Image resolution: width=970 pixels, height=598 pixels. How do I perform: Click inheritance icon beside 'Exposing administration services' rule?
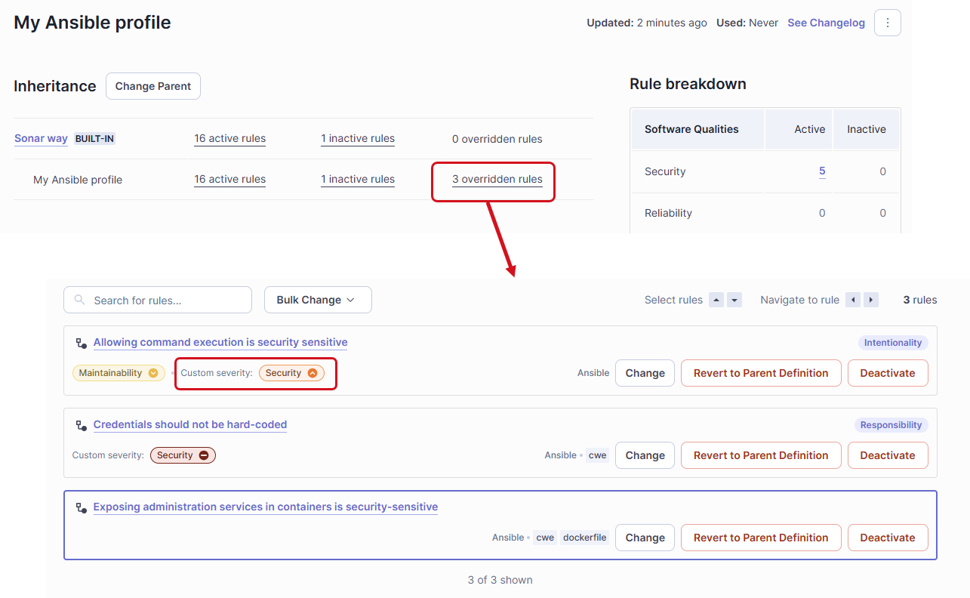click(x=81, y=507)
